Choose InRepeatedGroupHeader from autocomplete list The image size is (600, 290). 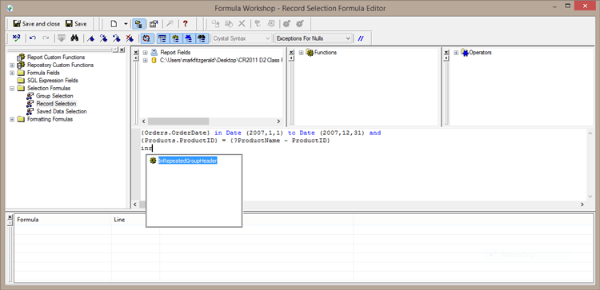point(188,161)
